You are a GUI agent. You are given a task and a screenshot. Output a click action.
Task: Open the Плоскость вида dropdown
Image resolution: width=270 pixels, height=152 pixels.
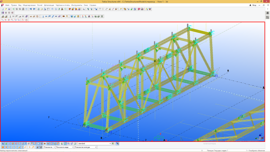pyautogui.click(x=65, y=147)
